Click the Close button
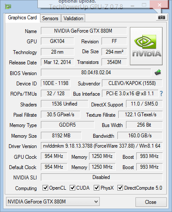Screen dimensions: 172x212 point(151,202)
